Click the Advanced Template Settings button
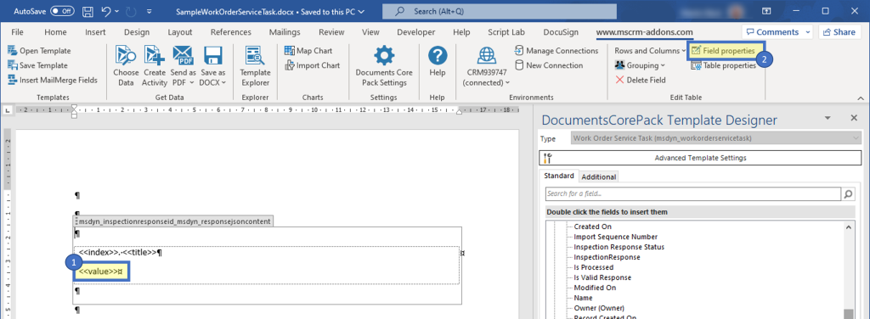 700,158
